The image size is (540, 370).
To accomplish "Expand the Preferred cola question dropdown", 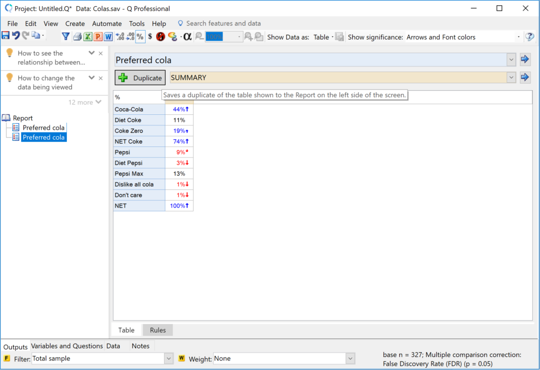I will click(511, 60).
